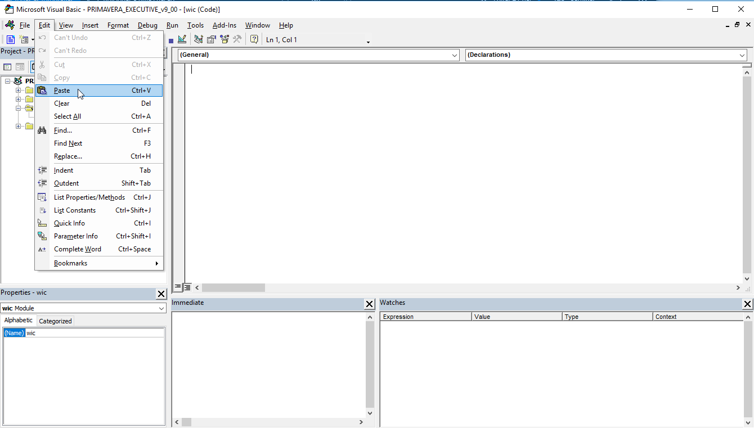Collapse the root project tree node
The image size is (754, 428).
(8, 81)
